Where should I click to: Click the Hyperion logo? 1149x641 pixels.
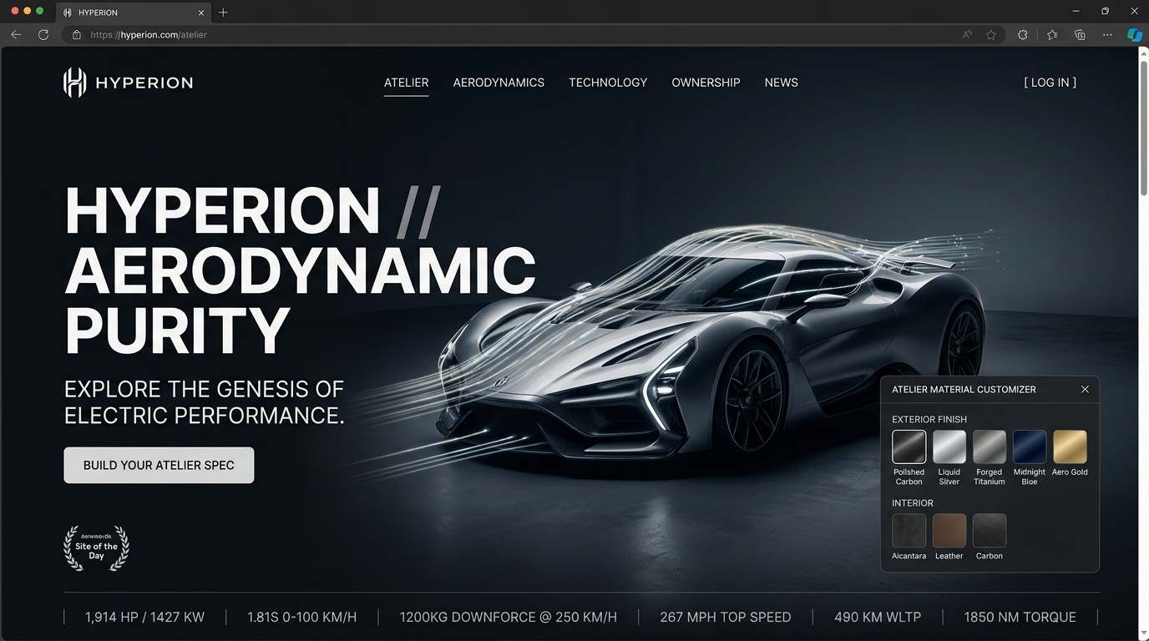coord(128,83)
